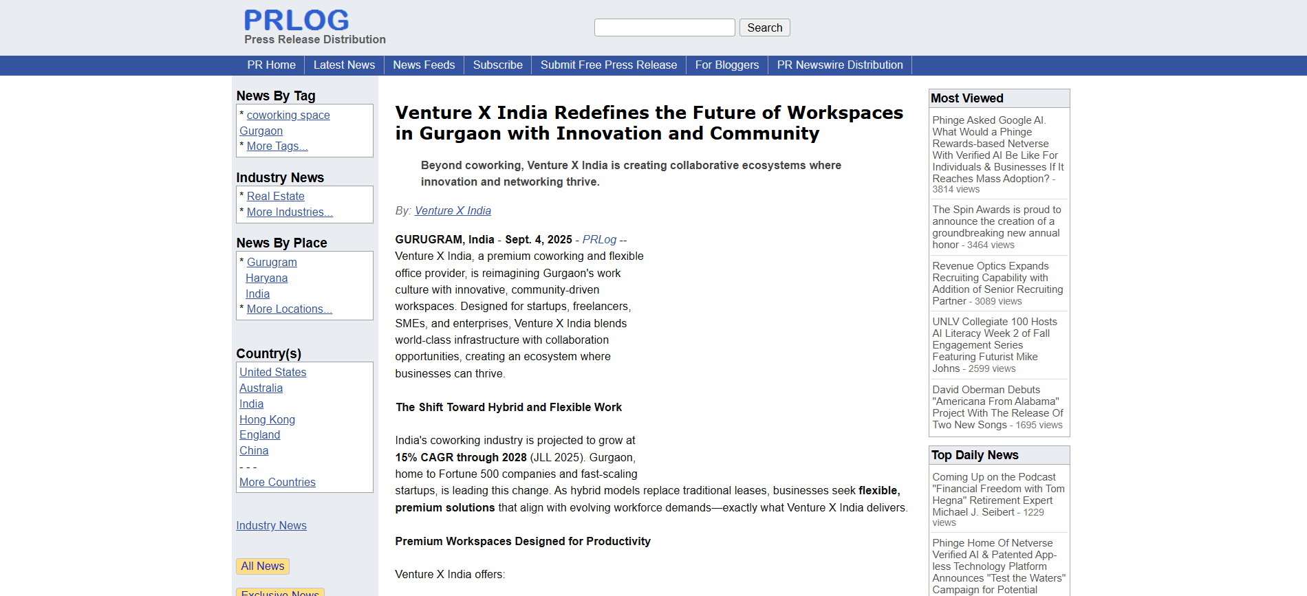Expand More Industries list
The width and height of the screenshot is (1307, 596).
pyautogui.click(x=289, y=212)
